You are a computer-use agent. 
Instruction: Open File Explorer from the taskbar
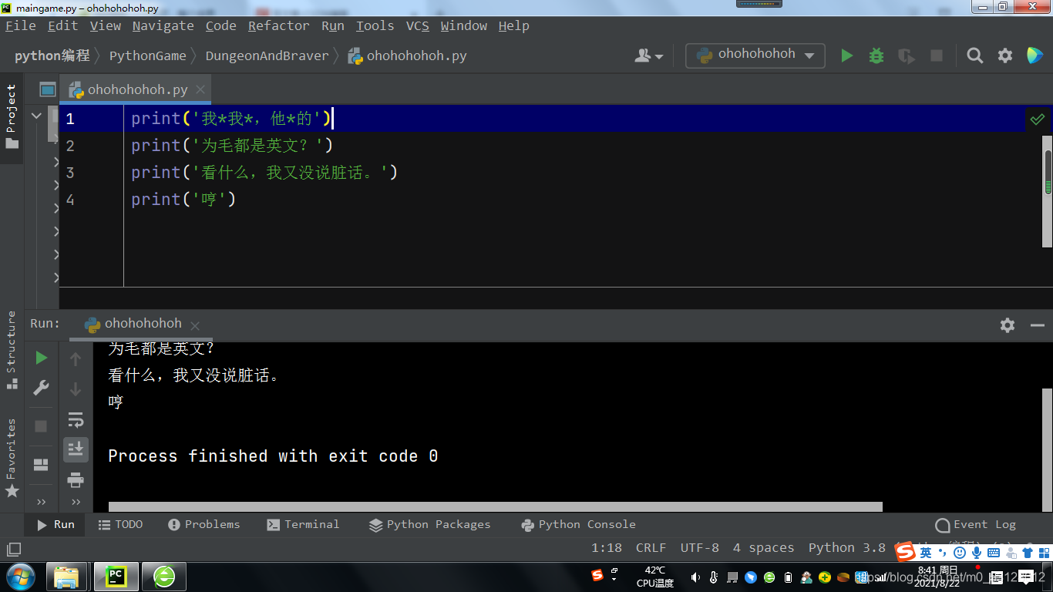coord(67,576)
